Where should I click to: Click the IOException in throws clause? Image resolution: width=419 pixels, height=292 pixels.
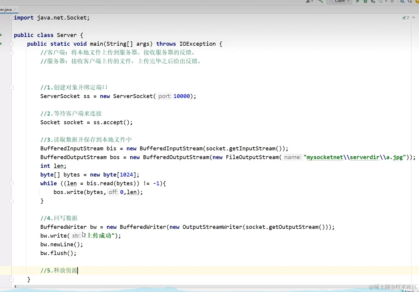(197, 44)
